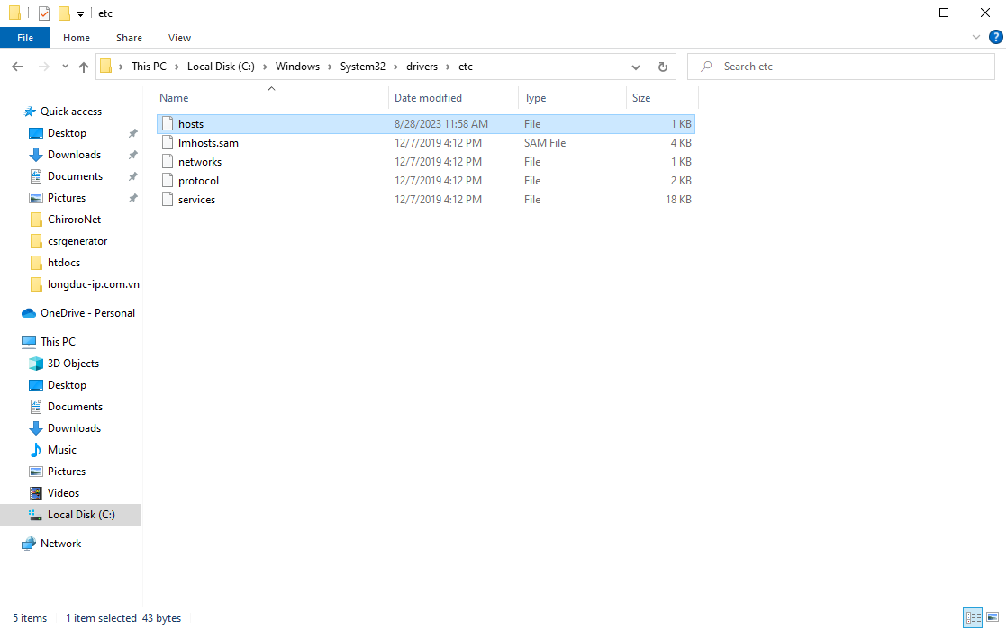
Task: Open the address bar history dropdown
Action: point(636,67)
